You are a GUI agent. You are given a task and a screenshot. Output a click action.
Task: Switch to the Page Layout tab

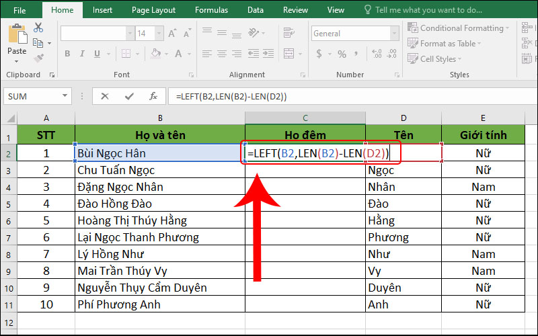153,10
